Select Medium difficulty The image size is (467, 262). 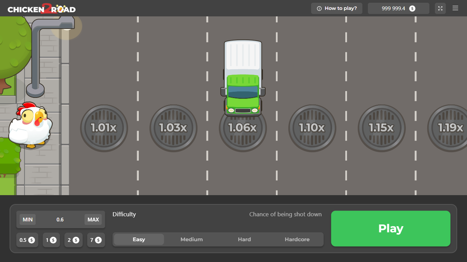tap(191, 239)
